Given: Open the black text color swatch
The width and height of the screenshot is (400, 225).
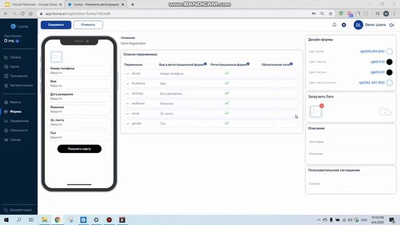Looking at the screenshot, I should point(389,62).
